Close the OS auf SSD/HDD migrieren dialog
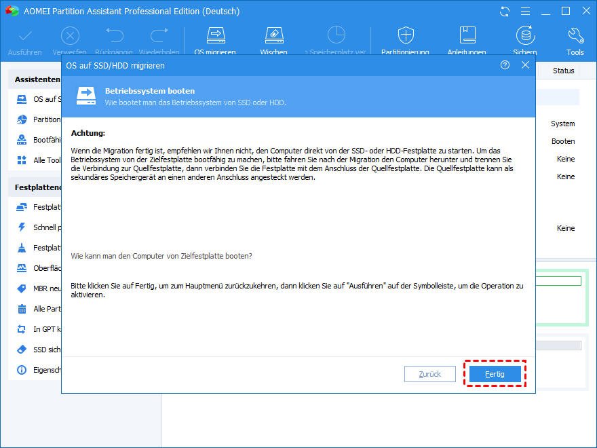The width and height of the screenshot is (597, 448). 525,65
